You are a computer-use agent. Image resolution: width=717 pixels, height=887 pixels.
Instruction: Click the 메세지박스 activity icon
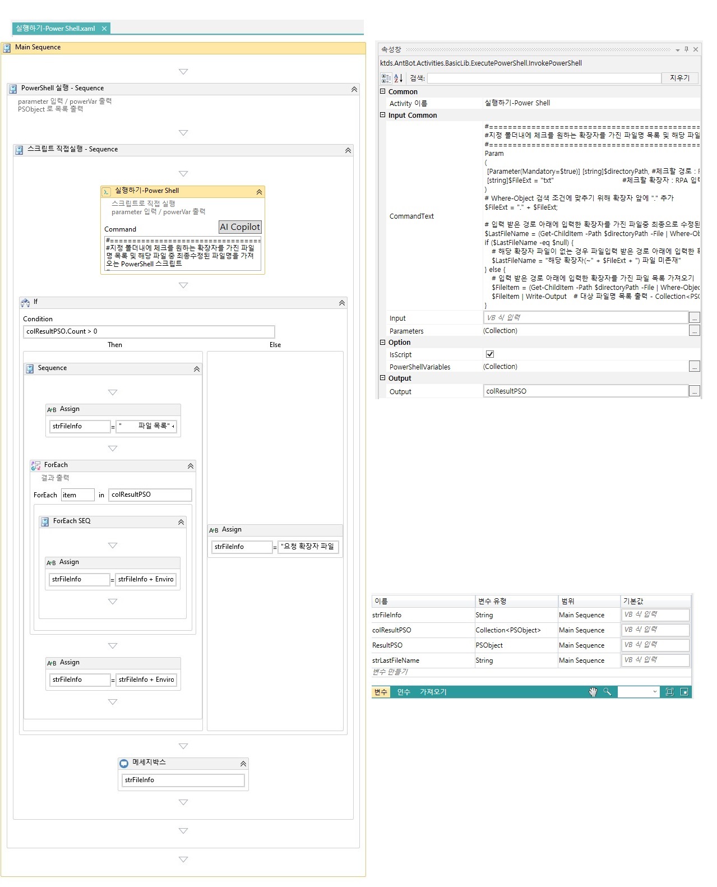click(124, 763)
